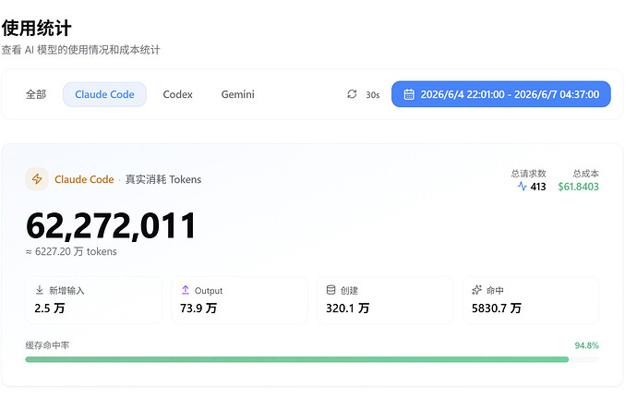Screen dimensions: 637x399
Task: Click the download icon next to 新增输入
Action: tap(40, 290)
